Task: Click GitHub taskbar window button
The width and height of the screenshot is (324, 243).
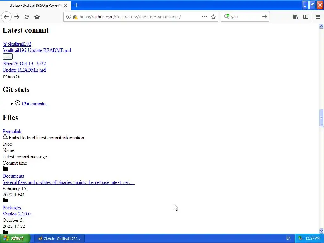Action: point(59,239)
